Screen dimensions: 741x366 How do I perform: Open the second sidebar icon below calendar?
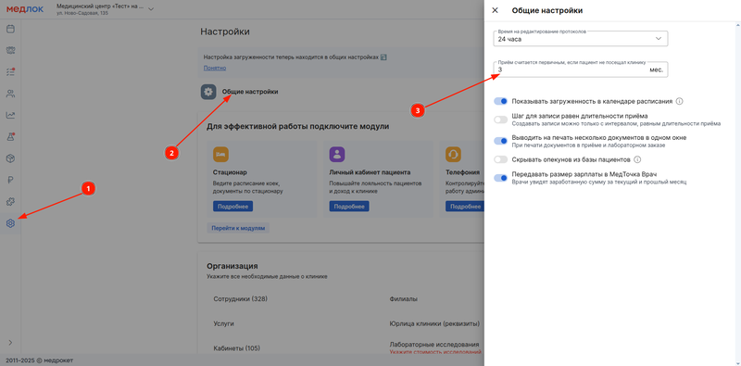[10, 51]
